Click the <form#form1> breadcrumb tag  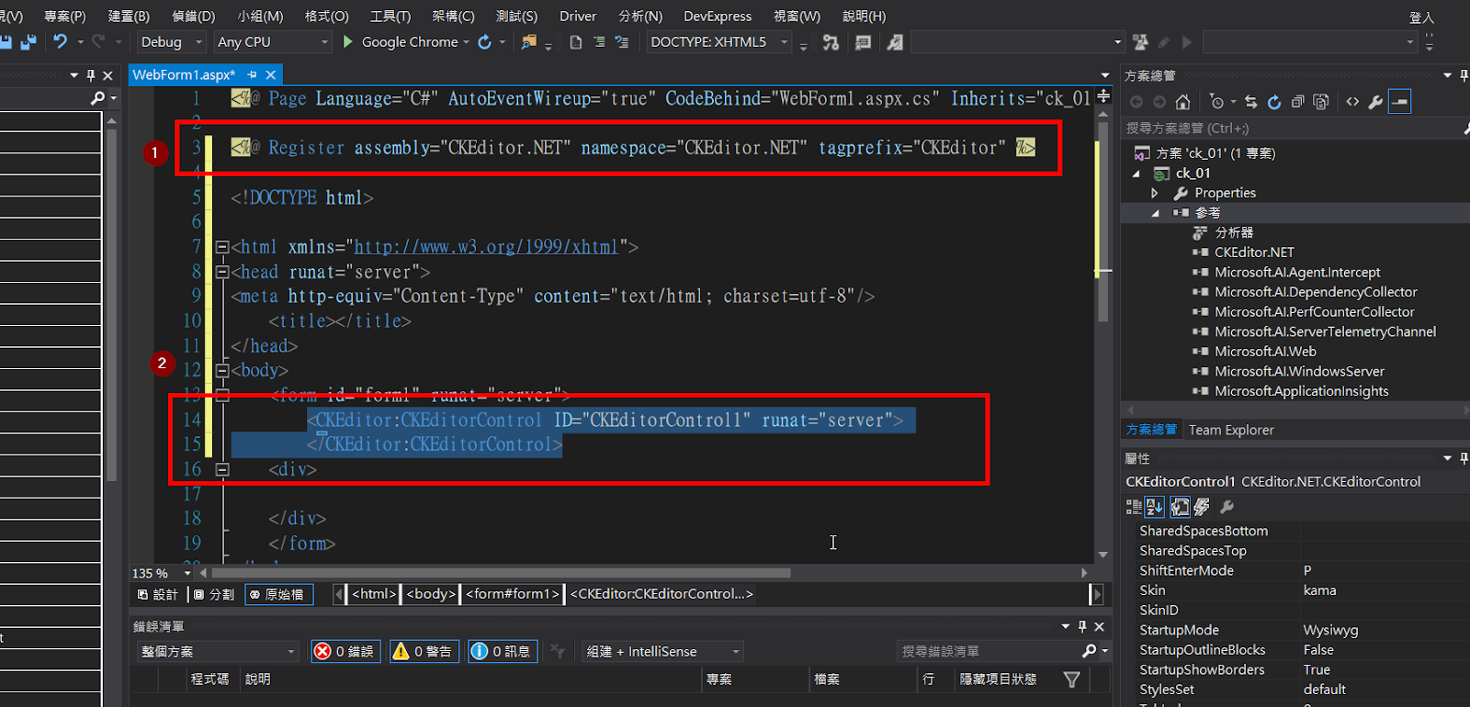(513, 594)
